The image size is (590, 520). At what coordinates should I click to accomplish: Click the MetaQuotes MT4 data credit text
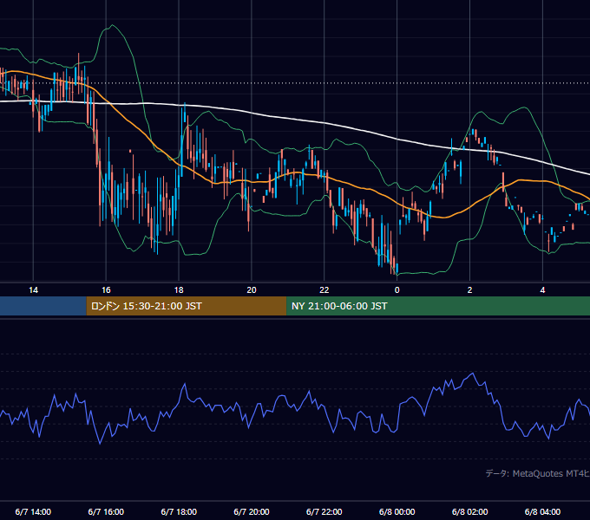click(x=538, y=473)
